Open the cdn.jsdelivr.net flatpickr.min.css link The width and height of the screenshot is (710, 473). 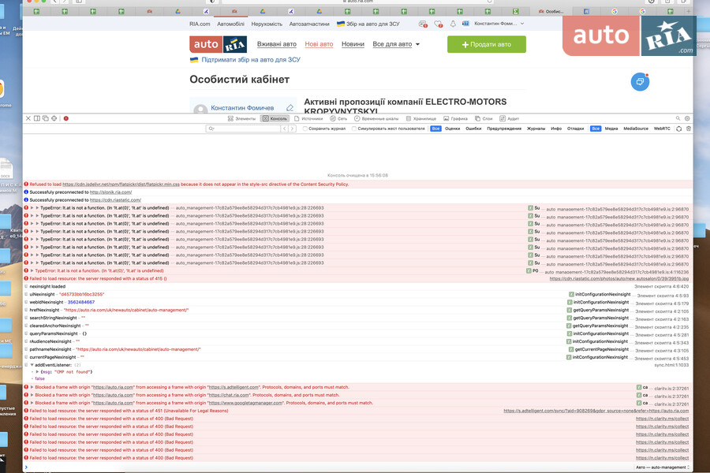pos(121,184)
